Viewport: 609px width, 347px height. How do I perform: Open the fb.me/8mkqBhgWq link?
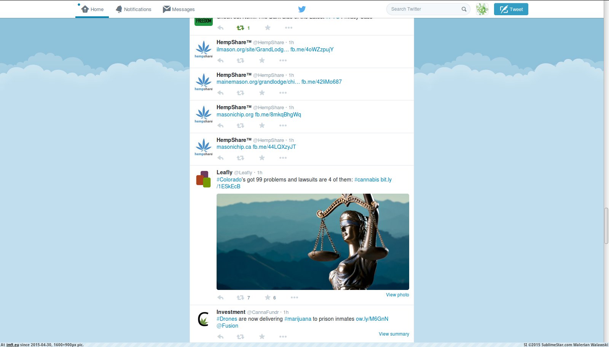pyautogui.click(x=278, y=115)
